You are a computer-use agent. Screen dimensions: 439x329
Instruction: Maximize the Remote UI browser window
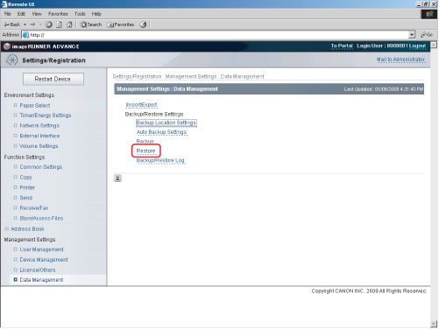(x=426, y=4)
